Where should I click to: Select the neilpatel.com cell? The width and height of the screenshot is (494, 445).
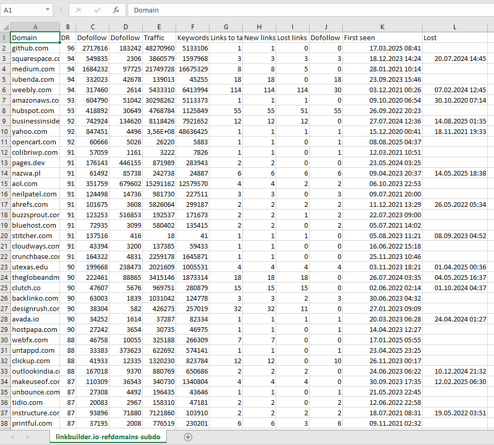(x=35, y=194)
